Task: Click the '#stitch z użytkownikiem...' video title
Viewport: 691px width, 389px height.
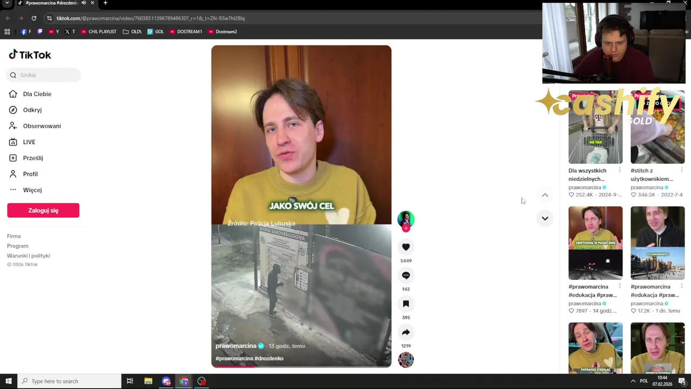Action: click(652, 175)
